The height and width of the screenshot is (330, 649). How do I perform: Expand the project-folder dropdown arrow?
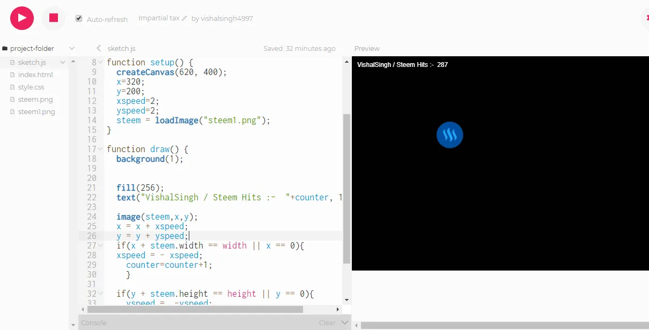click(72, 48)
